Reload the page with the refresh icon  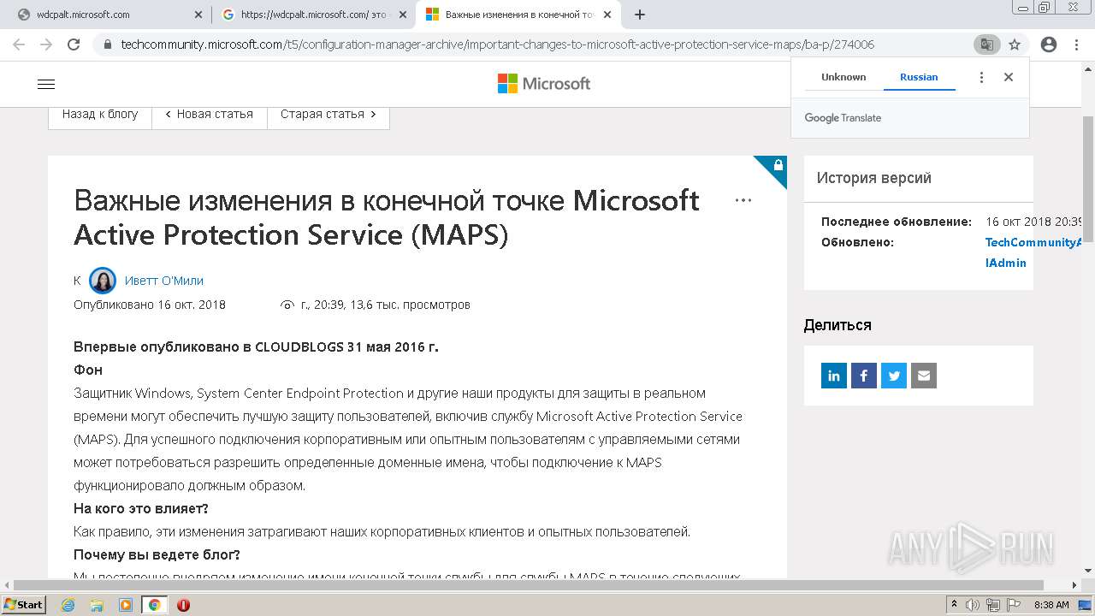(x=74, y=44)
